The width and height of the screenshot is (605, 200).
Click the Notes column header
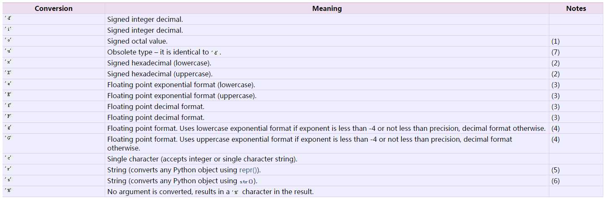point(576,8)
